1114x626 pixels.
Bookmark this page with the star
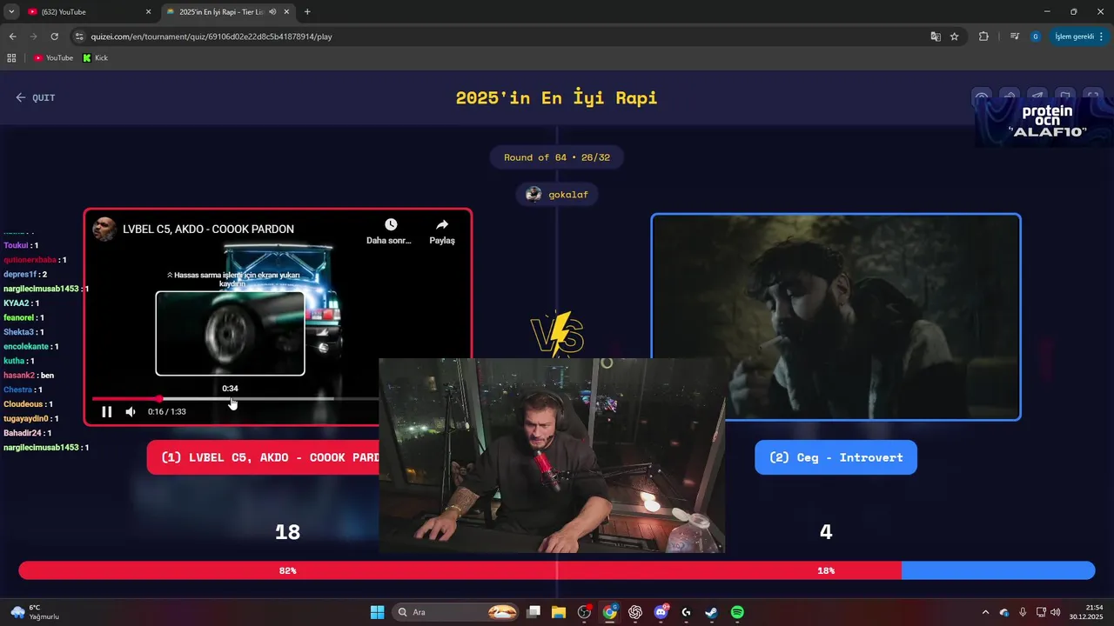pyautogui.click(x=955, y=37)
